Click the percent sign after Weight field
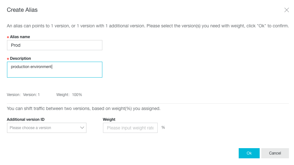294x165 pixels. [x=163, y=127]
